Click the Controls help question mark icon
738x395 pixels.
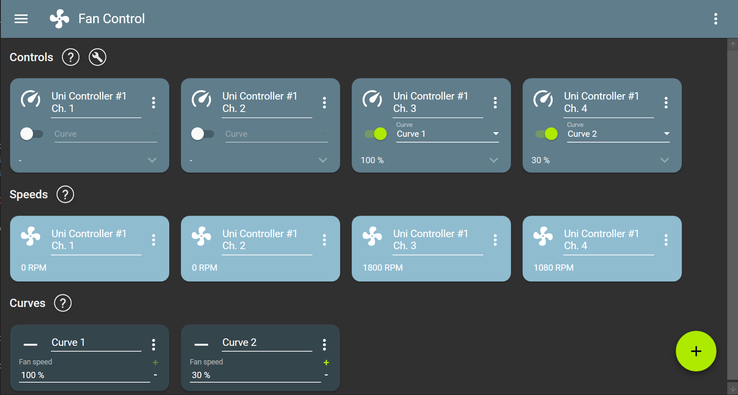(71, 57)
